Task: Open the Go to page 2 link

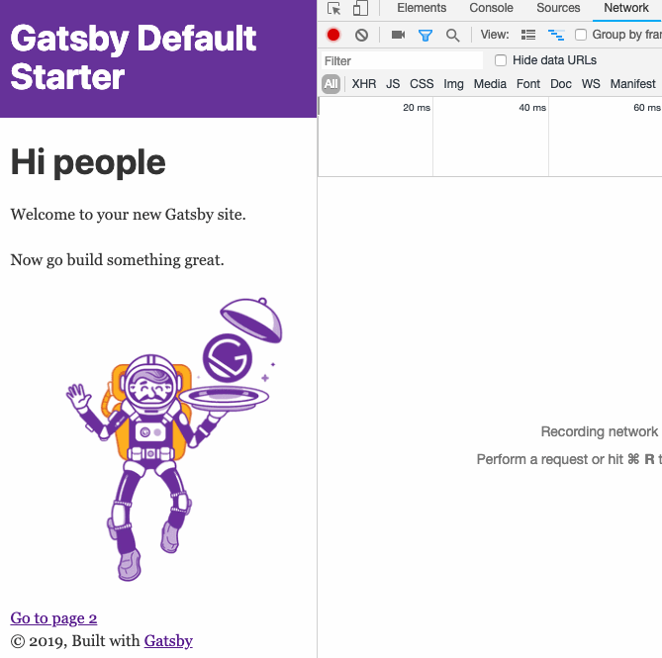Action: tap(53, 618)
